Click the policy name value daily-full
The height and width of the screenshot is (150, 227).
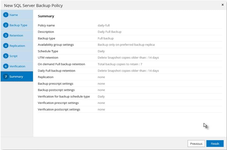coord(104,26)
